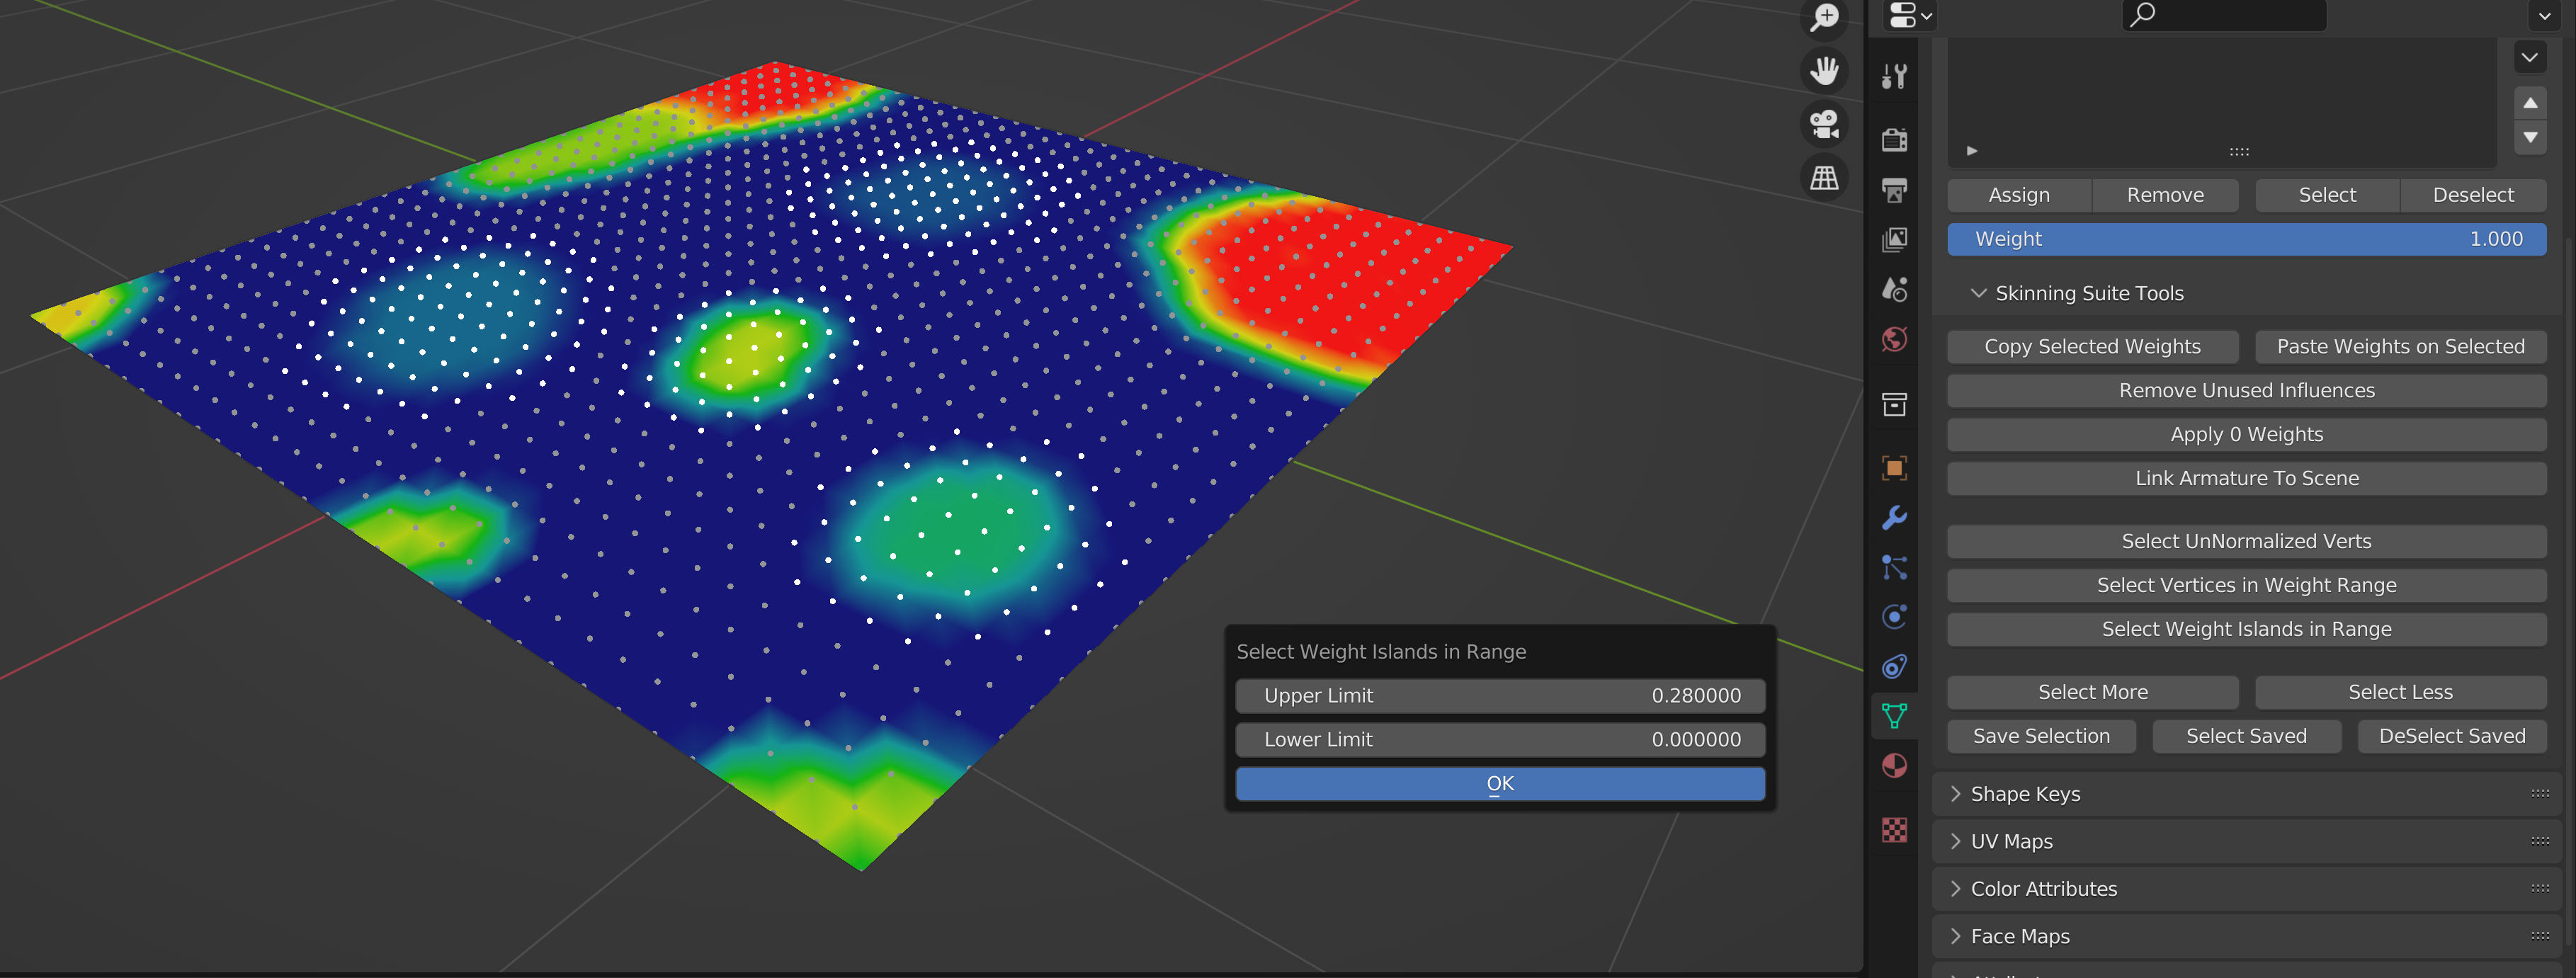
Task: Click the Upper Limit value field
Action: tap(1500, 696)
